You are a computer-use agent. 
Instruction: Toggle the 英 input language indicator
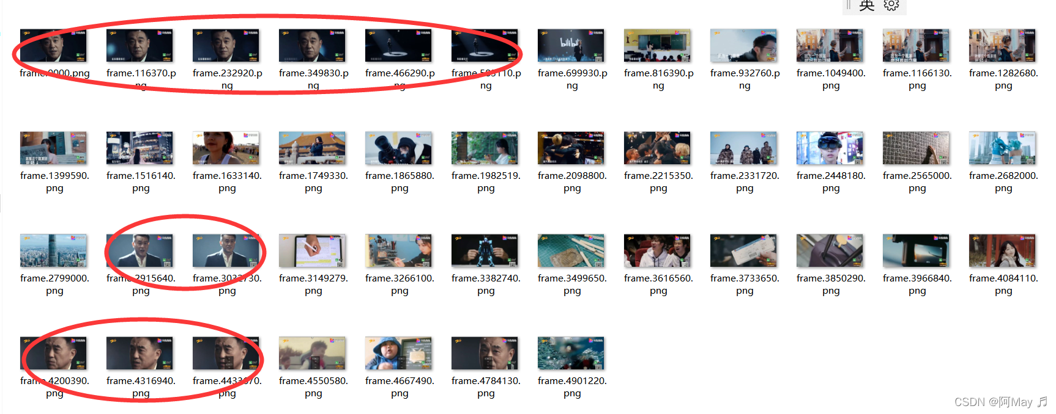[866, 5]
